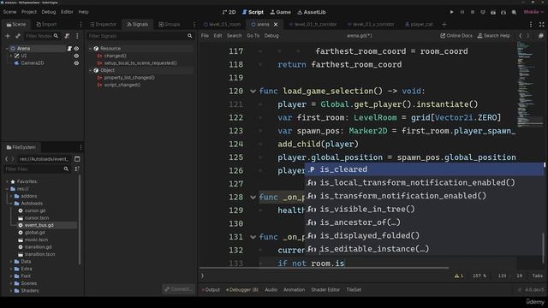548x308 pixels.
Task: Toggle FileSystem split mode icon
Action: (x=77, y=159)
